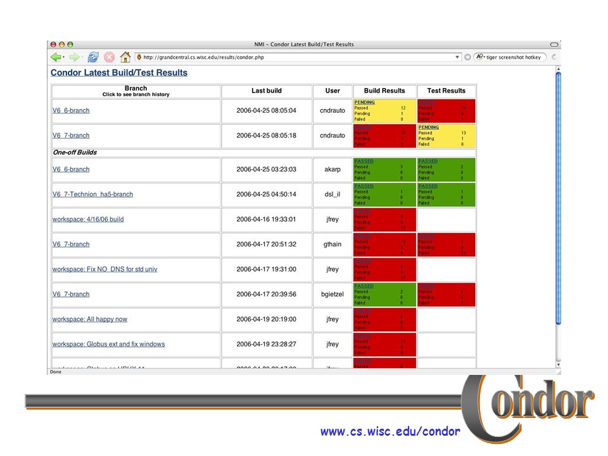The width and height of the screenshot is (608, 456).
Task: Click PASSED build result in dsl_il row
Action: [x=364, y=186]
